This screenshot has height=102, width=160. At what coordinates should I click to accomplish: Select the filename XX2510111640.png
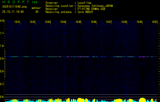(x=13, y=7)
